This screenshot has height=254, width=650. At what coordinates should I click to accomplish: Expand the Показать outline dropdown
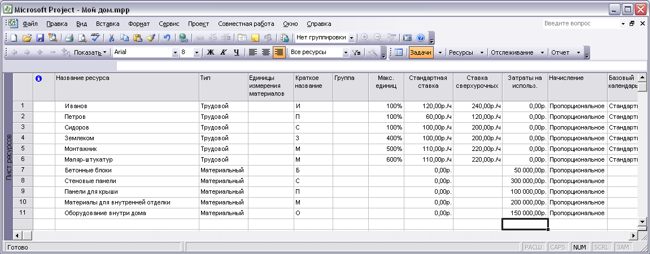(90, 52)
